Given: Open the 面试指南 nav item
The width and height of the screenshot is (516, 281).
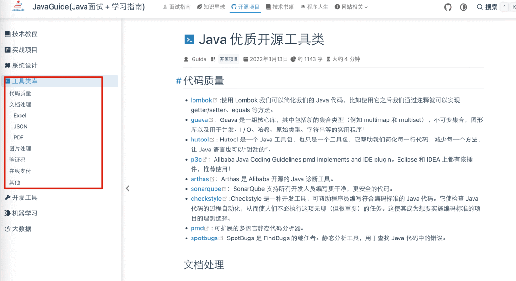Looking at the screenshot, I should point(176,7).
